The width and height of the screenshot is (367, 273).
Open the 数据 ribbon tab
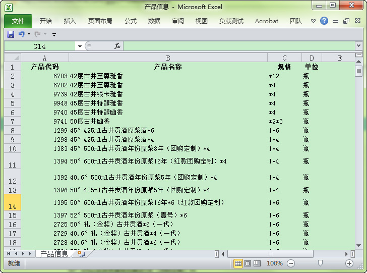coord(154,21)
